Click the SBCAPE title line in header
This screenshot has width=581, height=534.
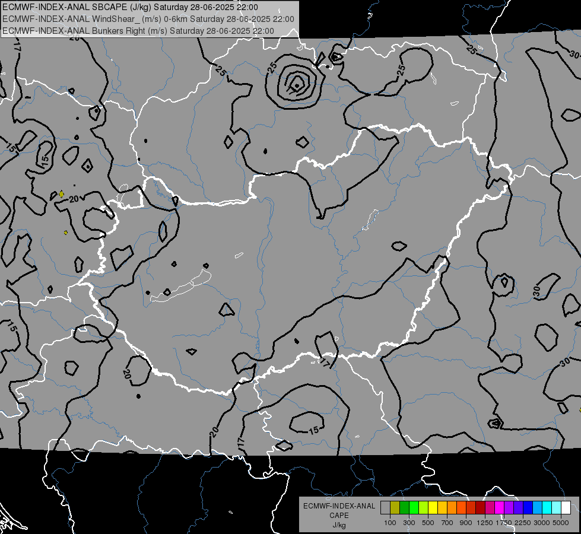(x=130, y=7)
